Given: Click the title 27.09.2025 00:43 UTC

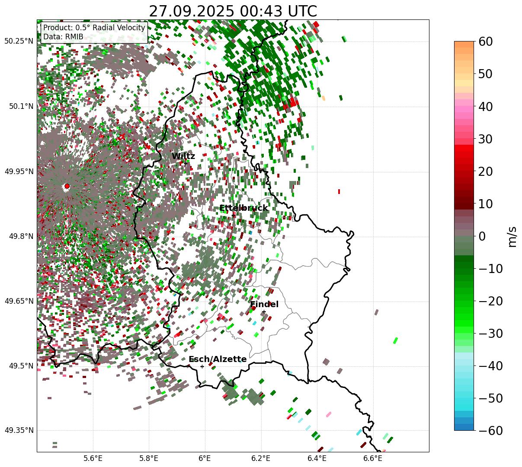Looking at the screenshot, I should coord(233,11).
